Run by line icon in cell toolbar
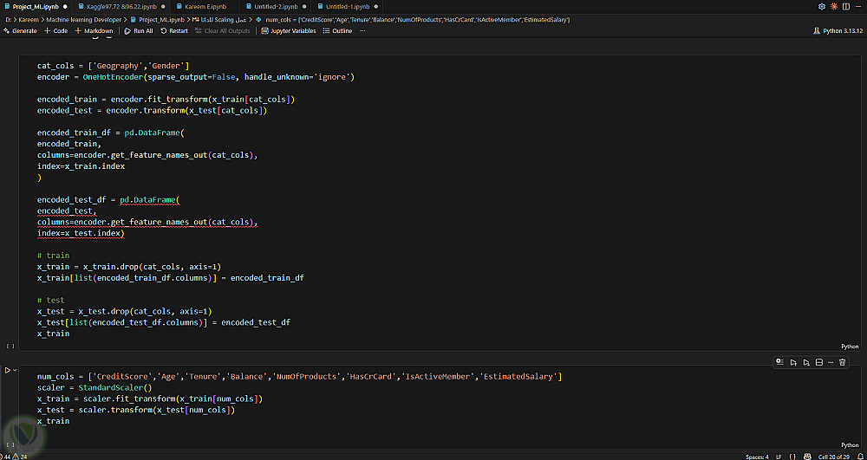The height and width of the screenshot is (460, 867). pos(779,362)
